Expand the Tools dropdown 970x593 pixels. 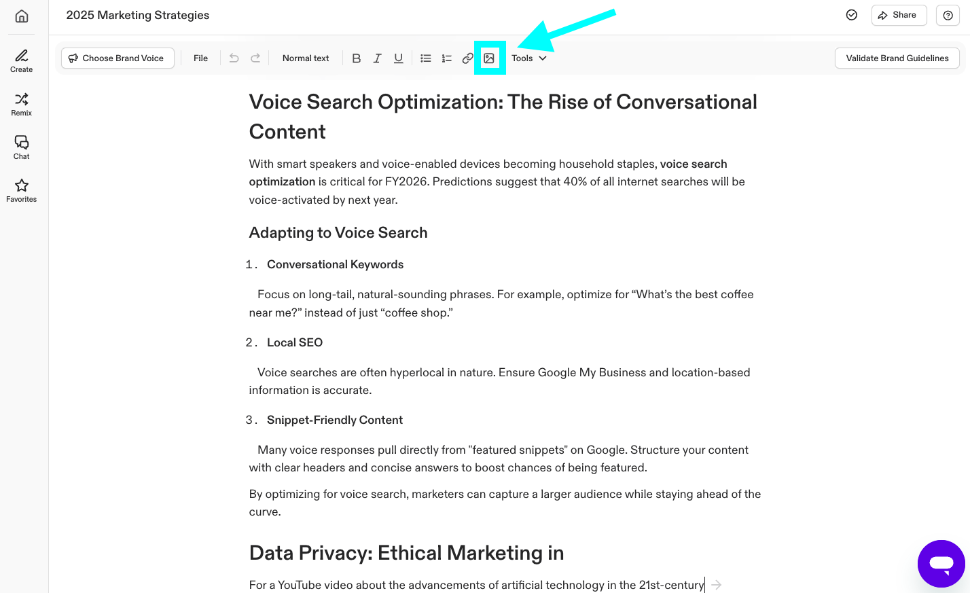(528, 58)
